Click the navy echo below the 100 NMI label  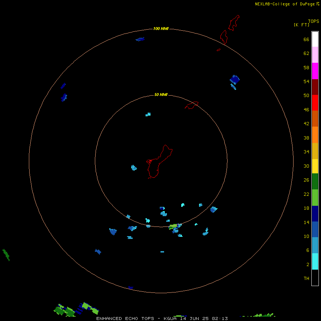[x=140, y=39]
